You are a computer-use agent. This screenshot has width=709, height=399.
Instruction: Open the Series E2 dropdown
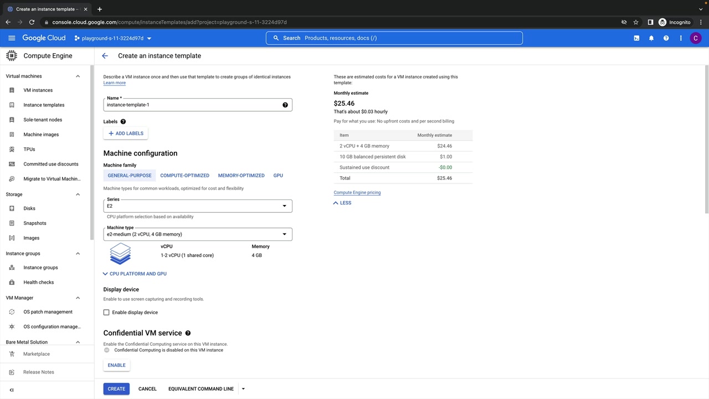[x=197, y=206]
